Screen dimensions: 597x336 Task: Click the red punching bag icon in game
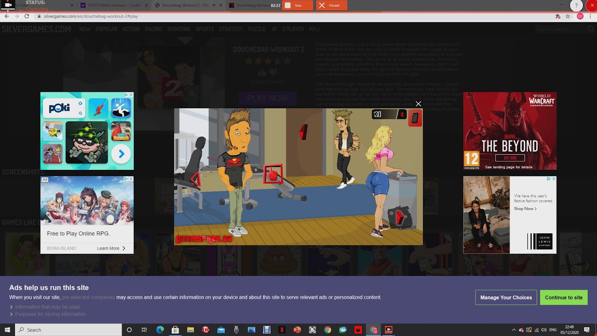pos(273,175)
